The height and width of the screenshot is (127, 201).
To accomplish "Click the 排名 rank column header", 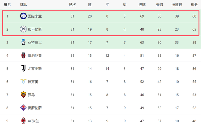I will (7, 5).
